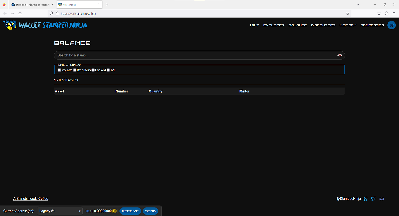The width and height of the screenshot is (399, 216).
Task: Open the list all tabs chevron
Action: click(x=358, y=5)
